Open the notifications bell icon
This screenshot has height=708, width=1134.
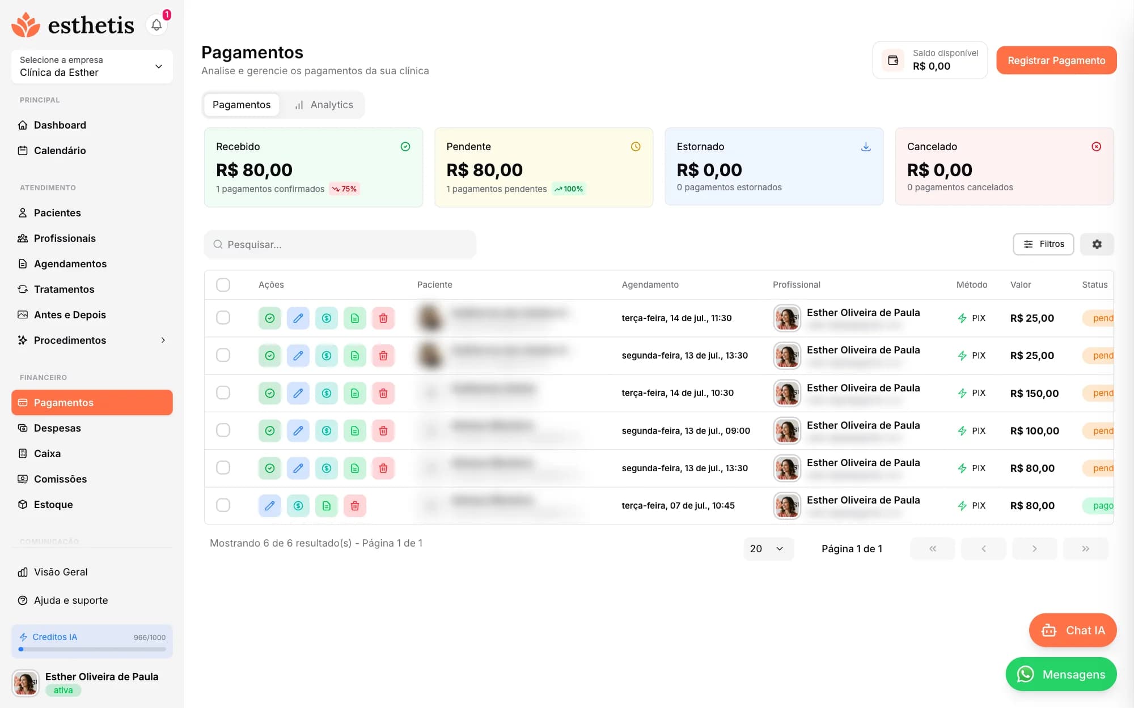[156, 25]
